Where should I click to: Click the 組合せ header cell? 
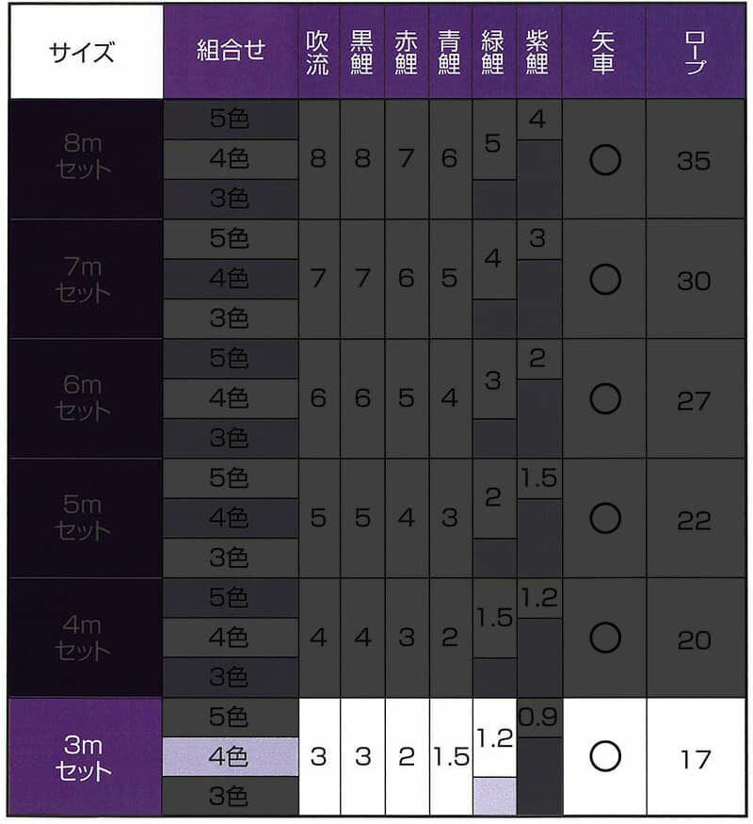[x=230, y=52]
